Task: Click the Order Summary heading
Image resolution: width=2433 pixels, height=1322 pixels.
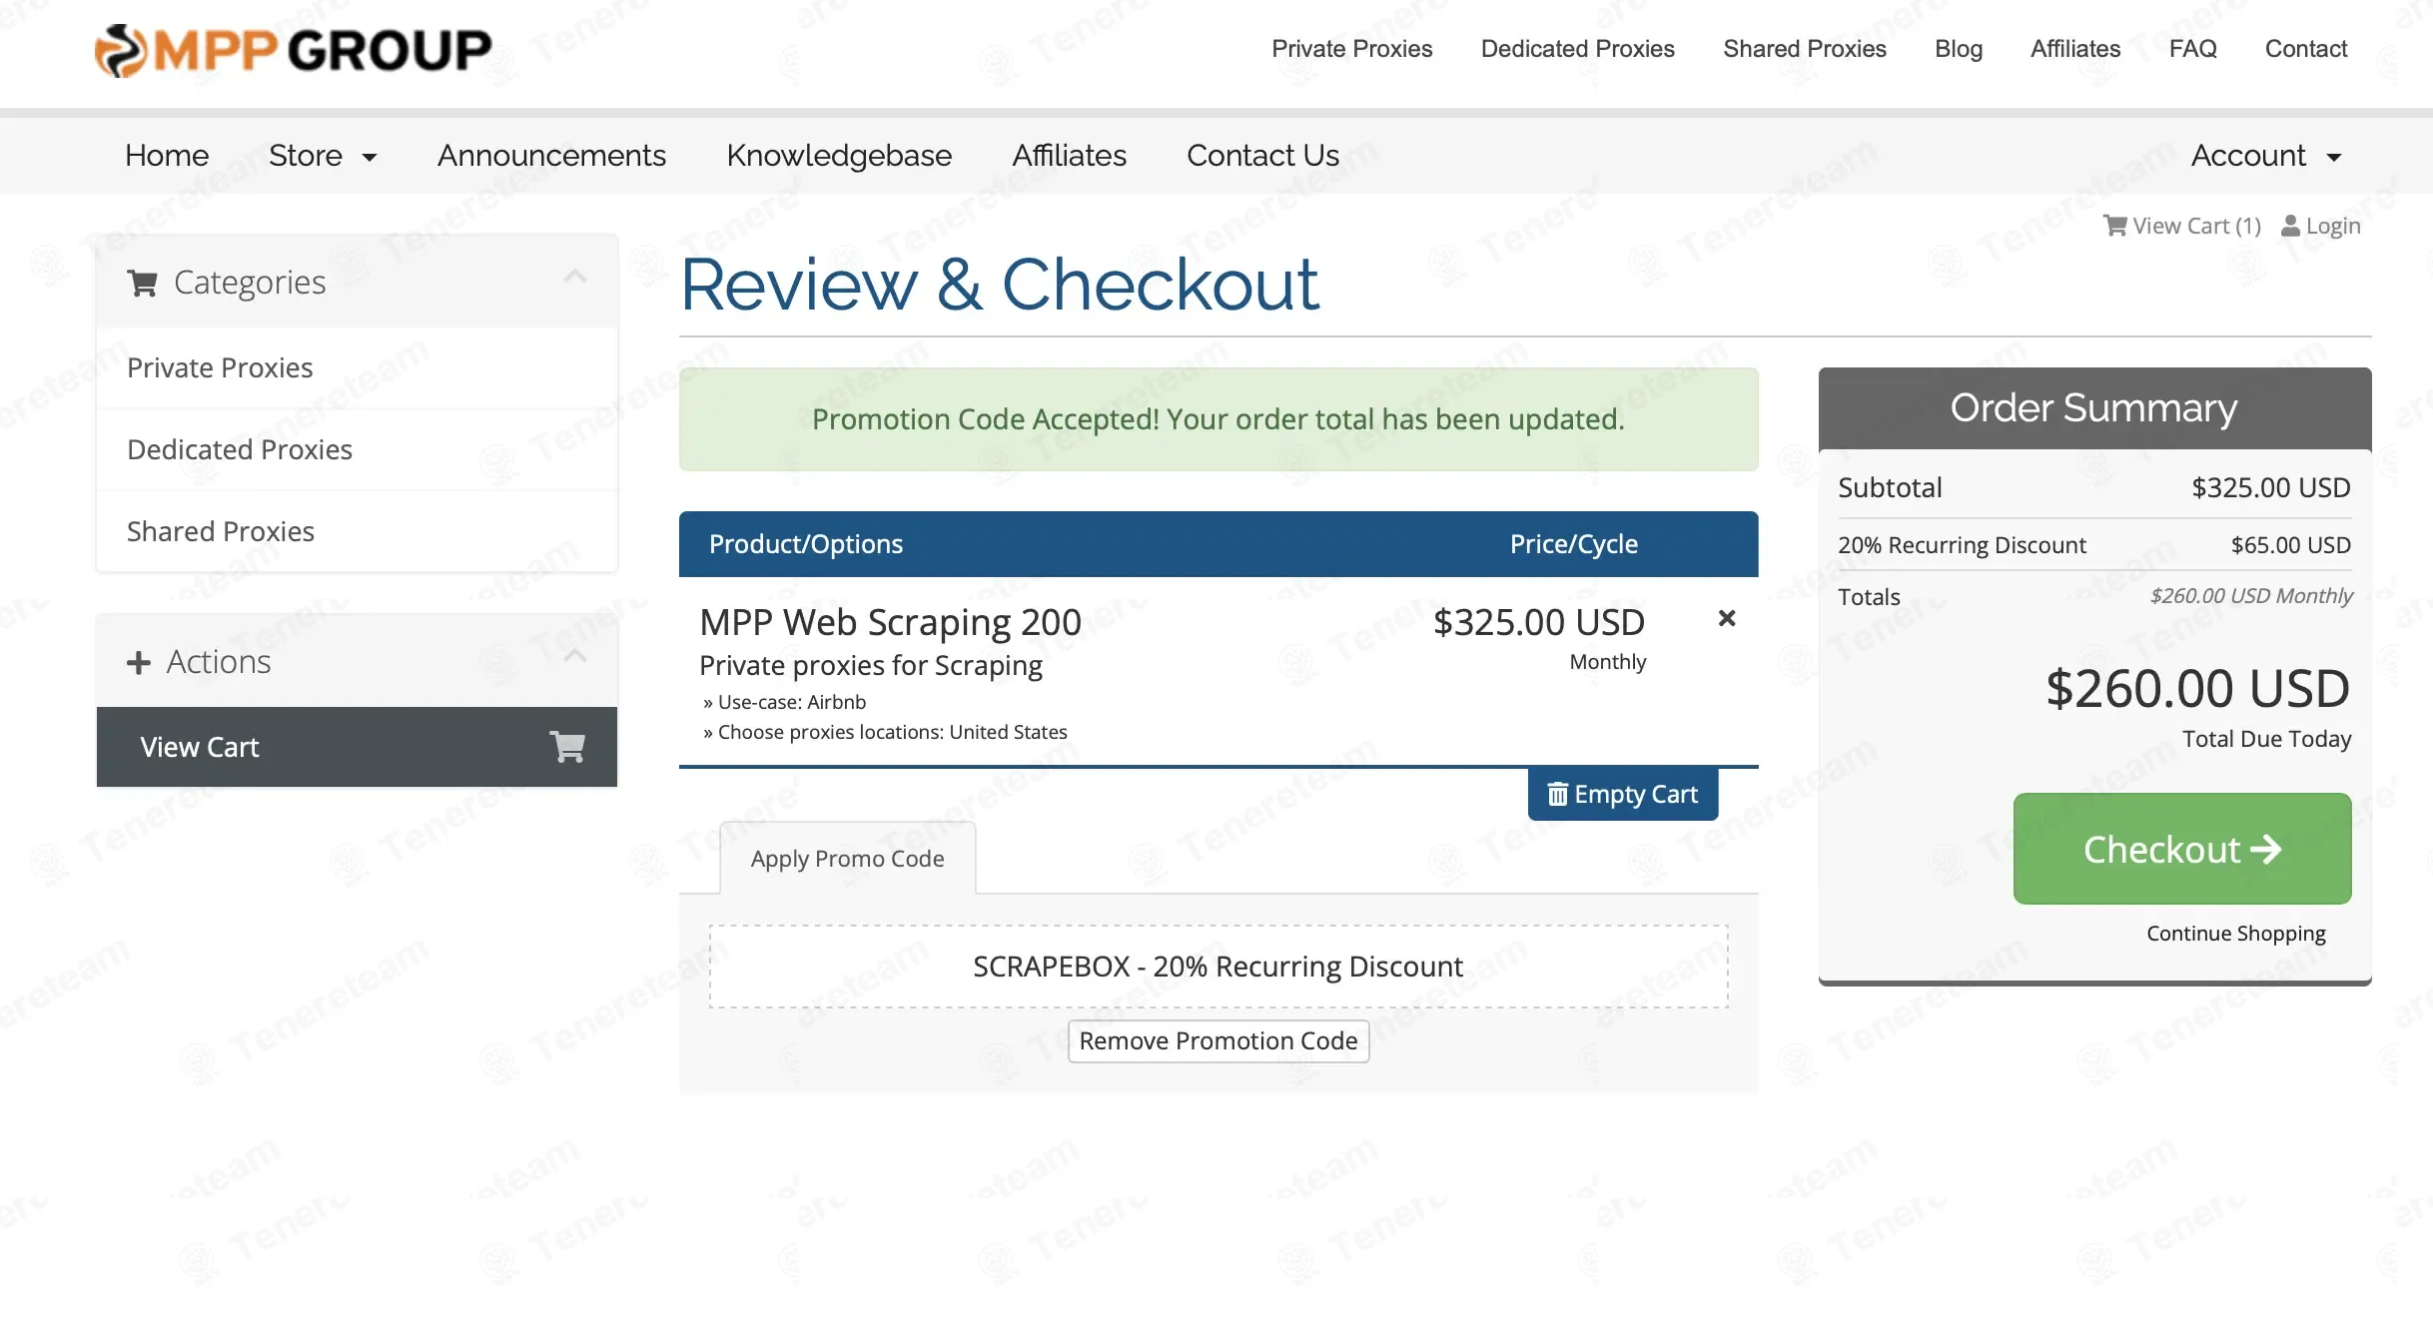Action: (2093, 407)
